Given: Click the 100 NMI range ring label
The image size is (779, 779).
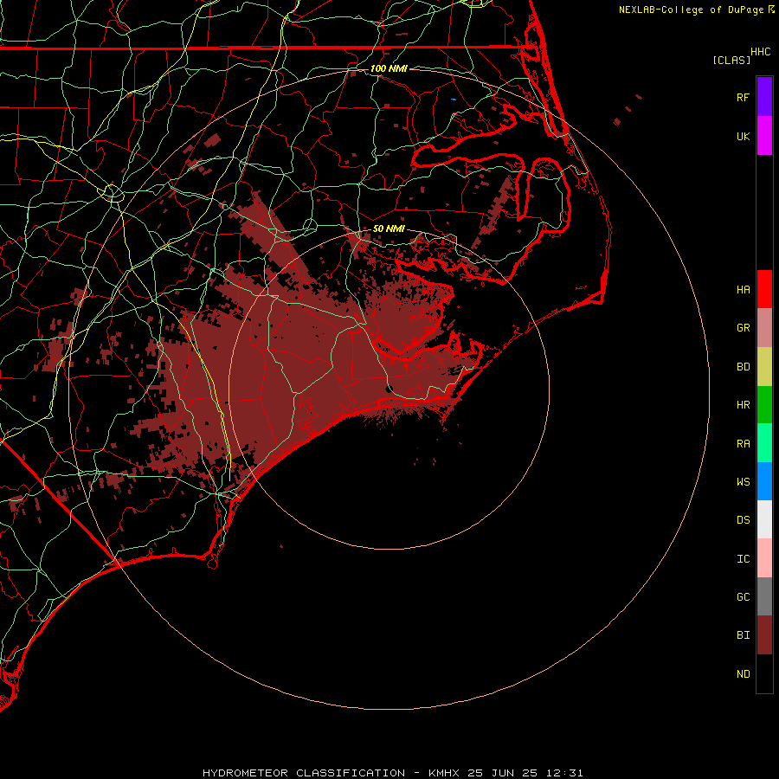Looking at the screenshot, I should point(389,68).
